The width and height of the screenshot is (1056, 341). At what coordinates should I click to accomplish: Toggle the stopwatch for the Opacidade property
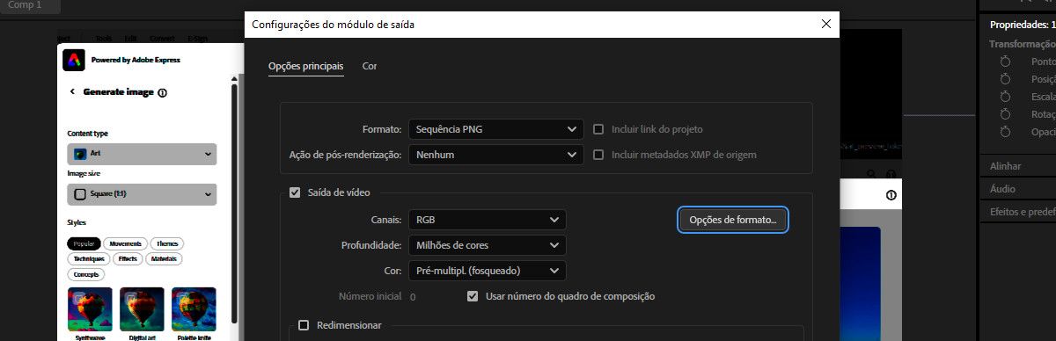click(x=1005, y=132)
